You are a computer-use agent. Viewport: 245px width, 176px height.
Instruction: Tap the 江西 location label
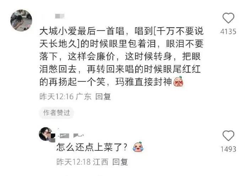(100, 162)
